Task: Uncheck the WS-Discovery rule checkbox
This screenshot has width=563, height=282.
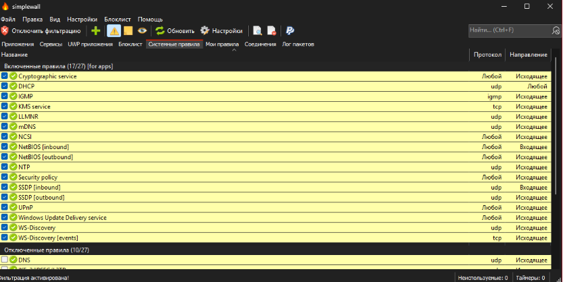Action: tap(4, 227)
